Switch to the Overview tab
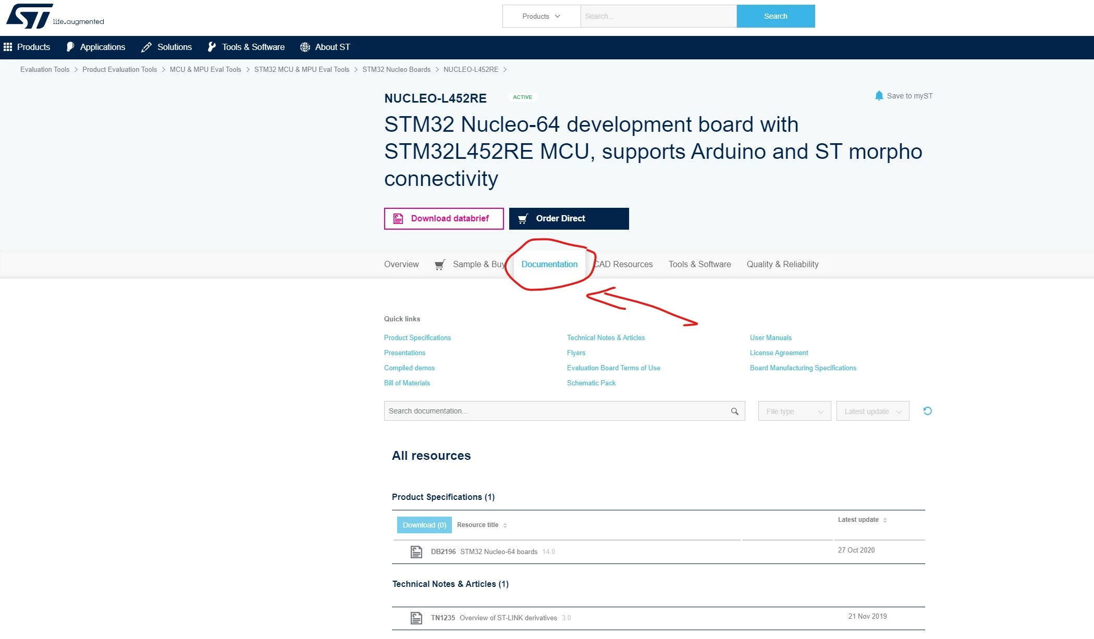1094x639 pixels. point(401,265)
